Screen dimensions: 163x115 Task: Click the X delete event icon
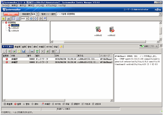pos(43,51)
